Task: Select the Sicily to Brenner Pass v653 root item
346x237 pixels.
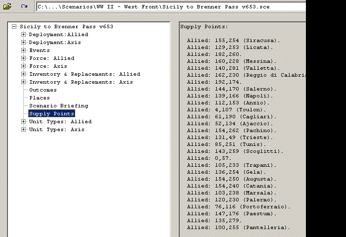Action: point(66,27)
